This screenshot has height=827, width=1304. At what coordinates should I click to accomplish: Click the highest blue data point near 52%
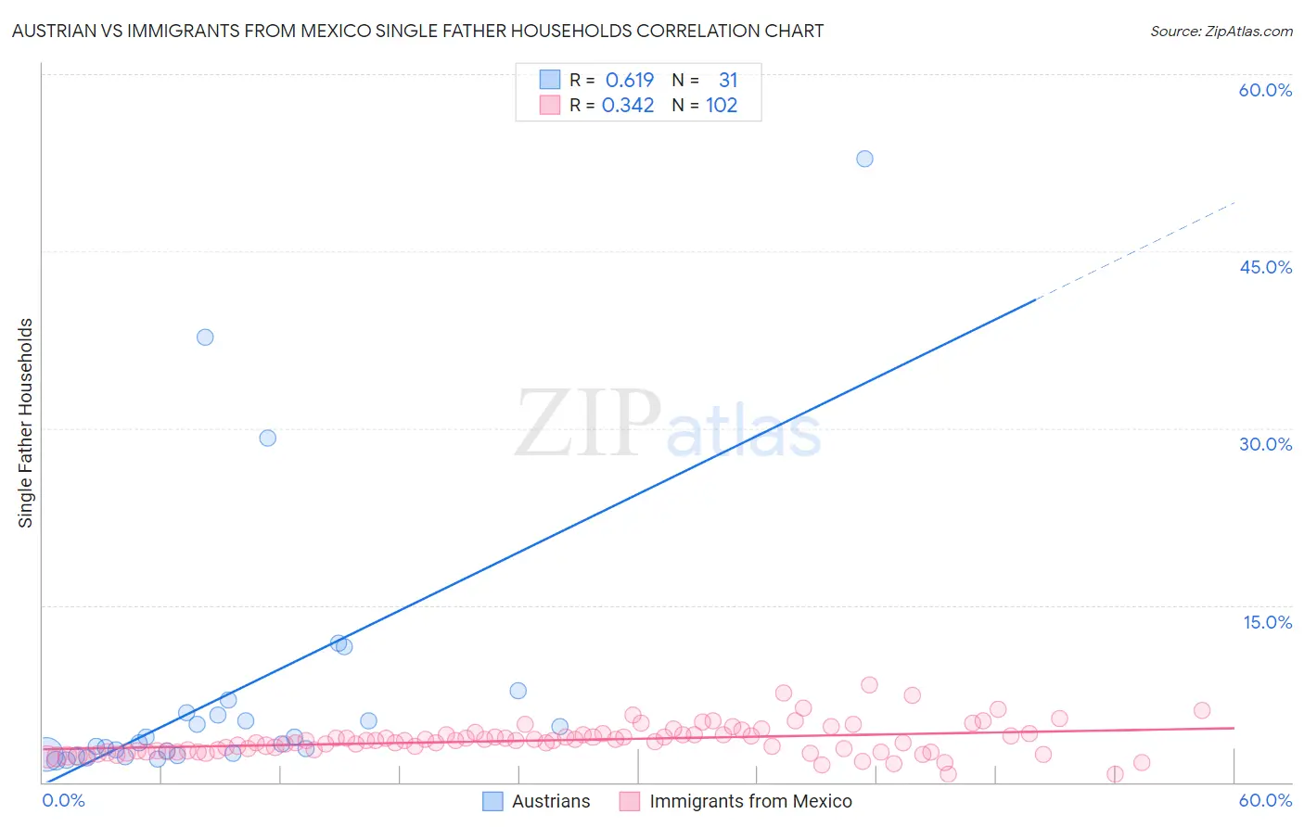[x=864, y=159]
